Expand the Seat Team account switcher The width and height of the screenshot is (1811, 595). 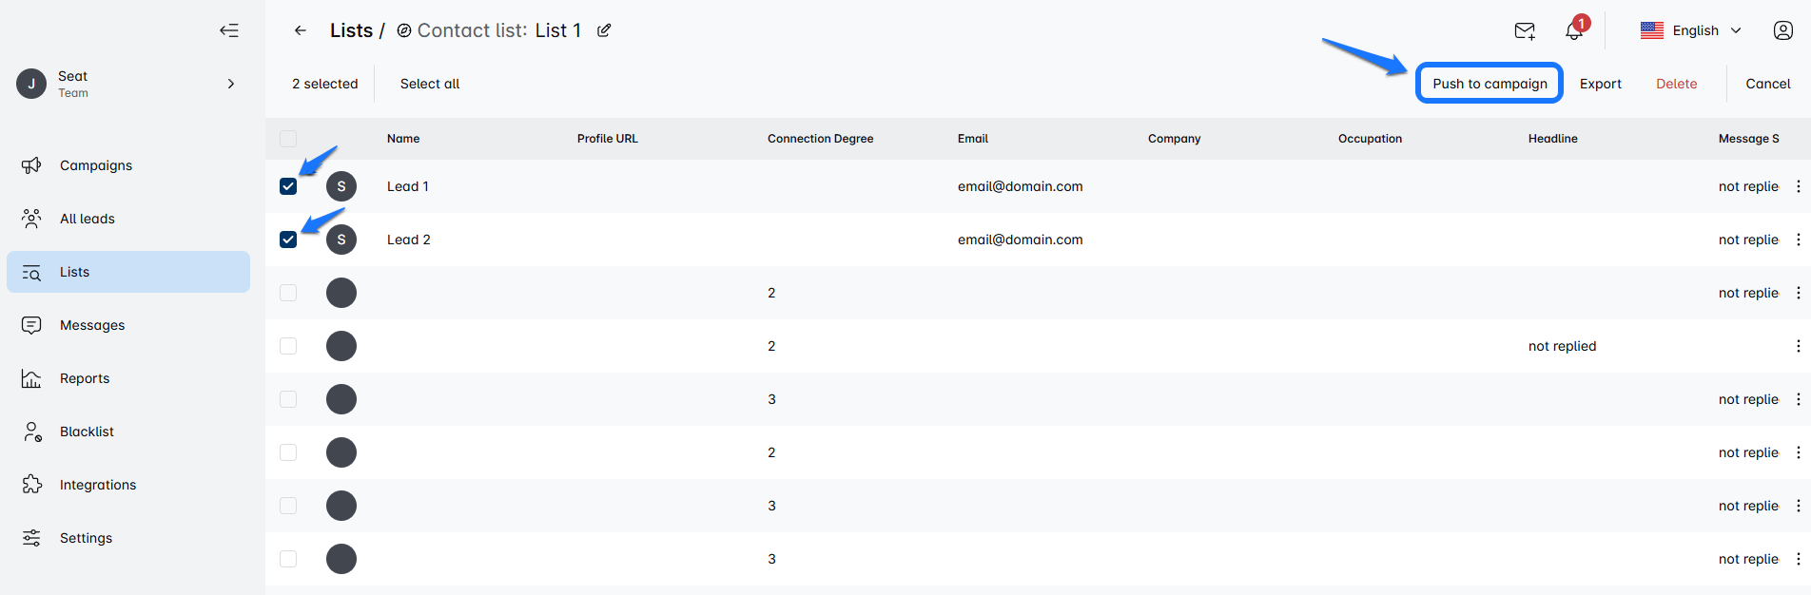[x=230, y=84]
